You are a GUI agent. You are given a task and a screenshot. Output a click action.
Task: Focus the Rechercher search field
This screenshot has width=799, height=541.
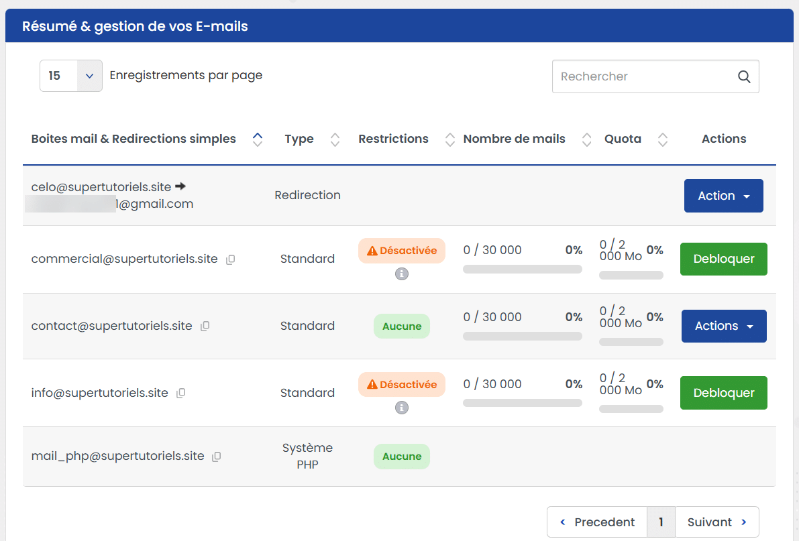coord(655,76)
